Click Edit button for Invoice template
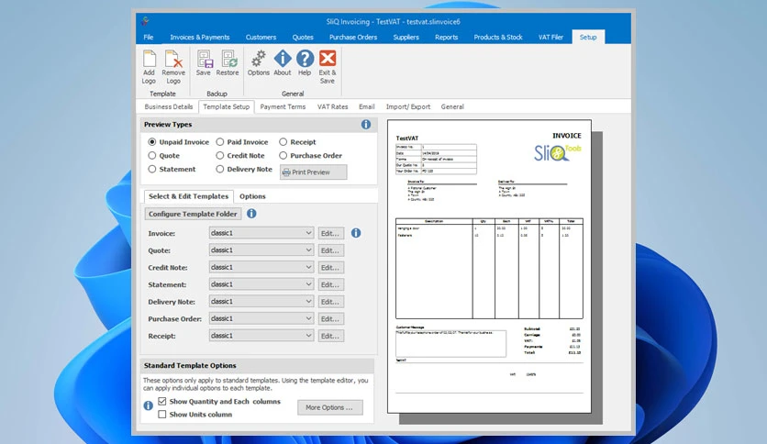Viewport: 767px width, 444px height. pyautogui.click(x=330, y=233)
